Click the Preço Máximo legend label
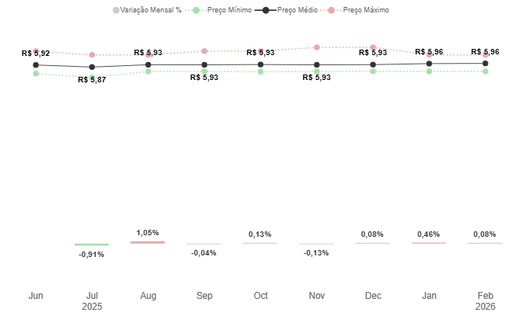This screenshot has height=316, width=522. click(x=365, y=10)
